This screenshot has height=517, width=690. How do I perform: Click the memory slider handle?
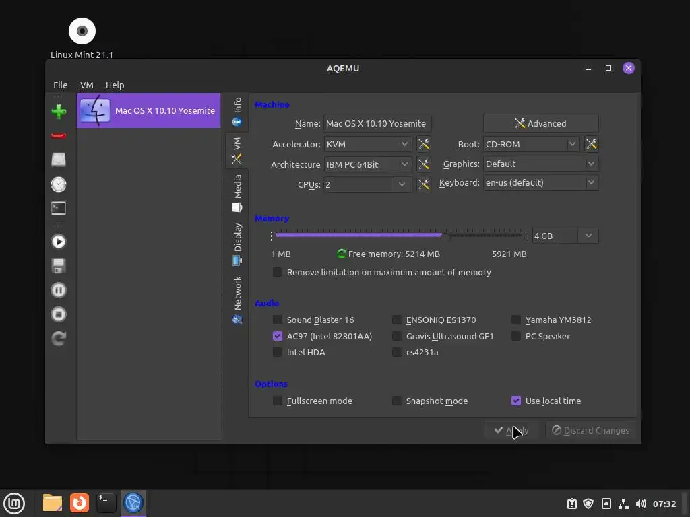coord(446,236)
